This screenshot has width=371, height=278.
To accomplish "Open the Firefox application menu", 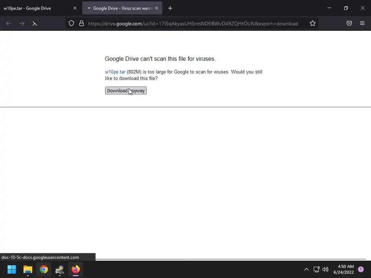I will (362, 23).
